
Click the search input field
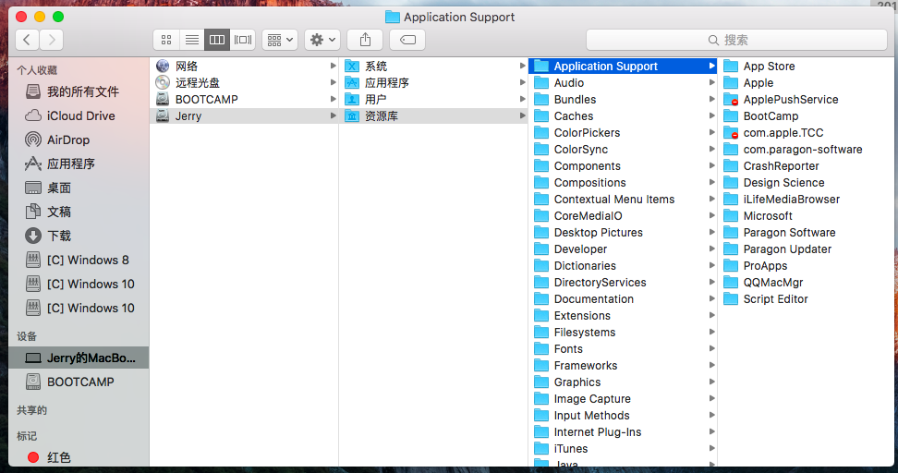(x=735, y=40)
